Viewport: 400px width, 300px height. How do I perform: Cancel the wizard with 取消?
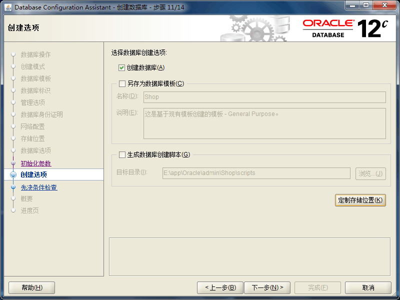(x=368, y=287)
